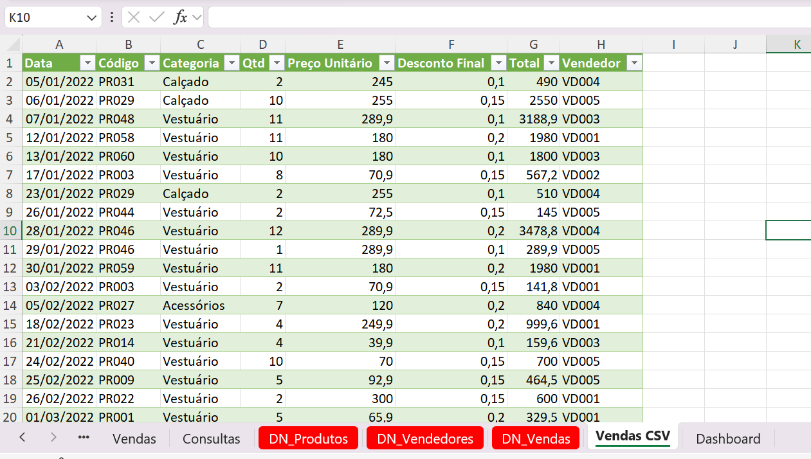Click price cell 39,9

340,343
